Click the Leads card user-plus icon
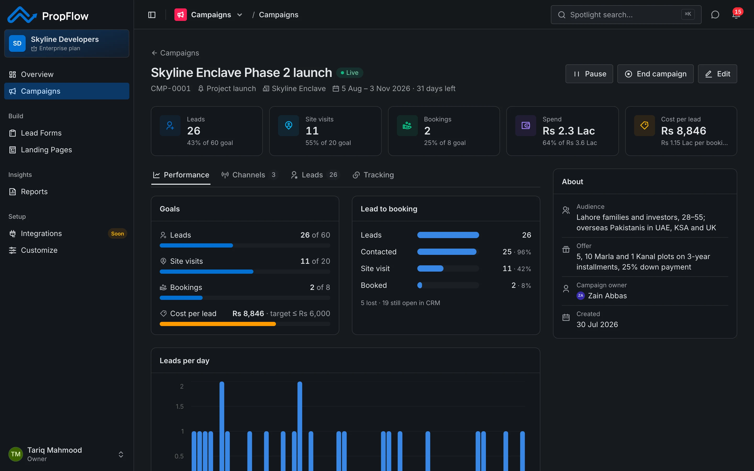Screen dimensions: 754x471 point(170,126)
